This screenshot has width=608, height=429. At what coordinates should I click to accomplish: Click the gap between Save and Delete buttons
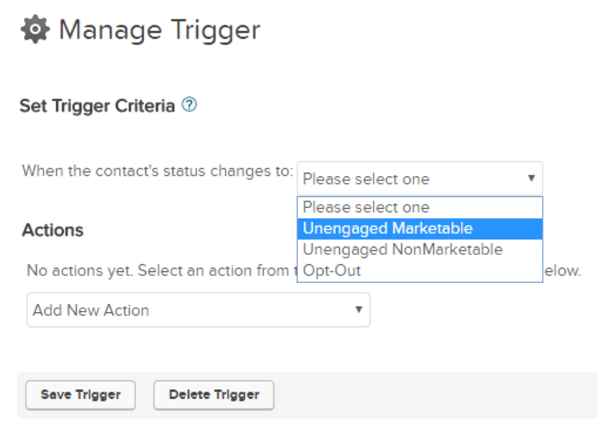[145, 395]
